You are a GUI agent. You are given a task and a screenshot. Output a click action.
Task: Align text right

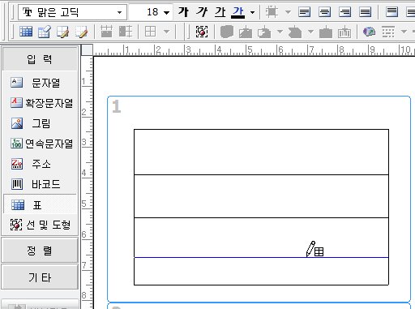(344, 12)
